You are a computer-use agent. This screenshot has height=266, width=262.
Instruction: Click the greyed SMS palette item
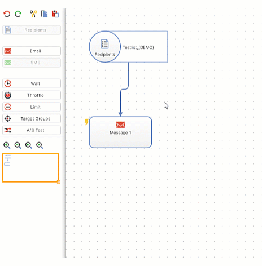pos(32,63)
